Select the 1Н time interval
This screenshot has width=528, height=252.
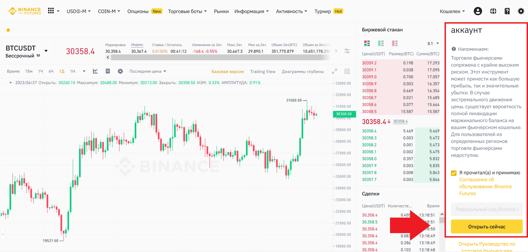[x=73, y=71]
